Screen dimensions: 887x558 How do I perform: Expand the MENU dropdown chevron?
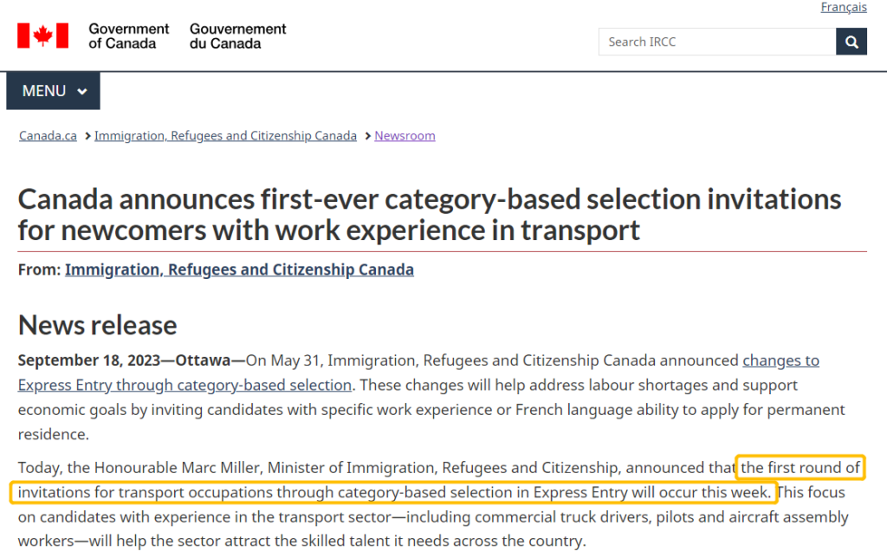82,92
